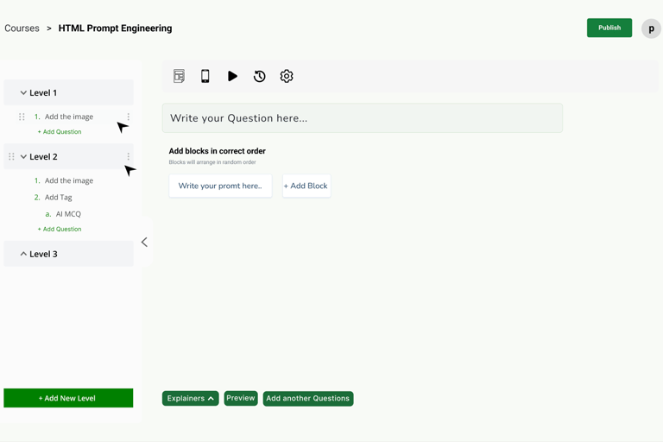Image resolution: width=663 pixels, height=442 pixels.
Task: Open the form layout icon in toolbar
Action: click(x=179, y=76)
